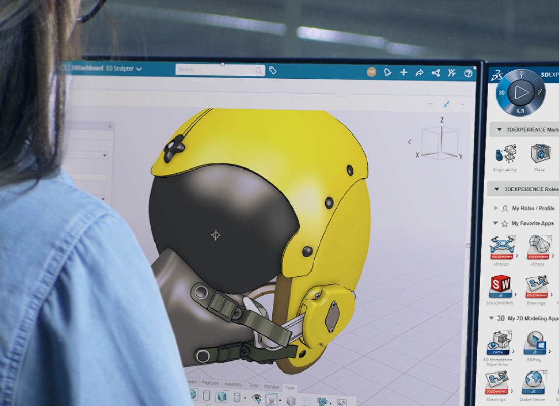The width and height of the screenshot is (559, 406).
Task: Open the Help question mark icon
Action: tap(469, 72)
